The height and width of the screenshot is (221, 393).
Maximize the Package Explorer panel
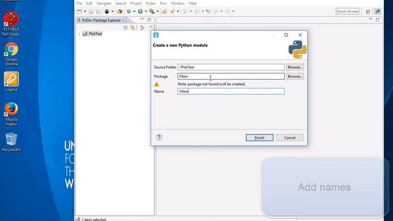(149, 20)
